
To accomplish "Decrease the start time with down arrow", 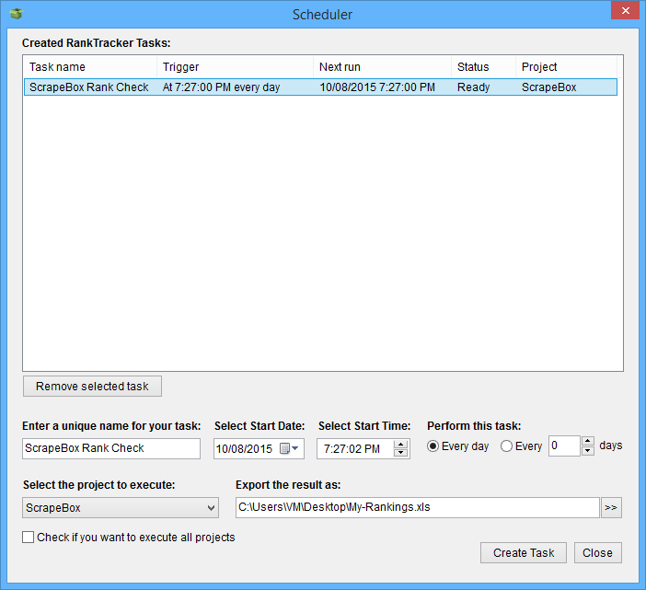I will click(400, 454).
